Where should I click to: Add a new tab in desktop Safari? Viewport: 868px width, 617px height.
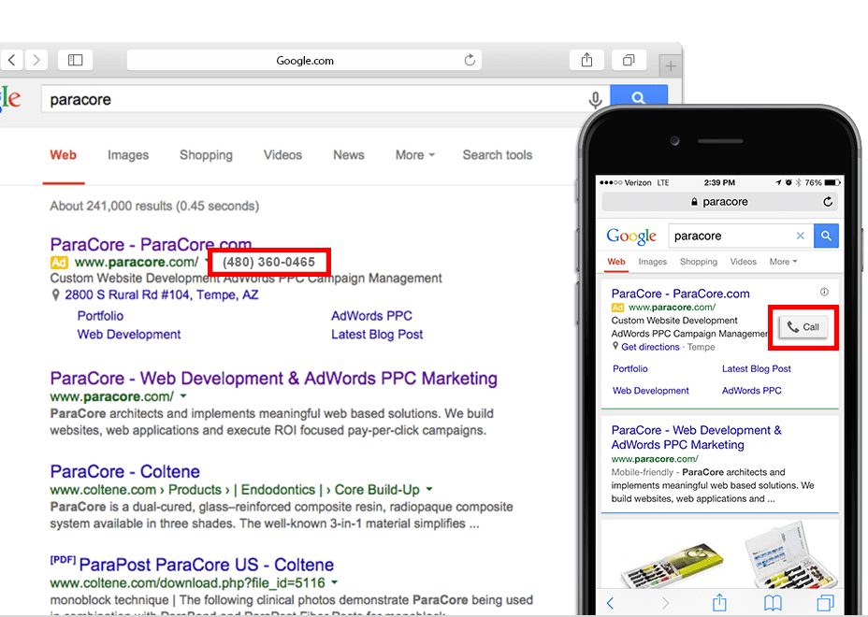coord(671,66)
